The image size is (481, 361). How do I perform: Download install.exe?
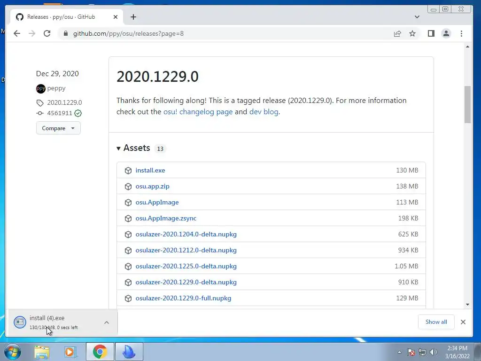click(x=150, y=170)
